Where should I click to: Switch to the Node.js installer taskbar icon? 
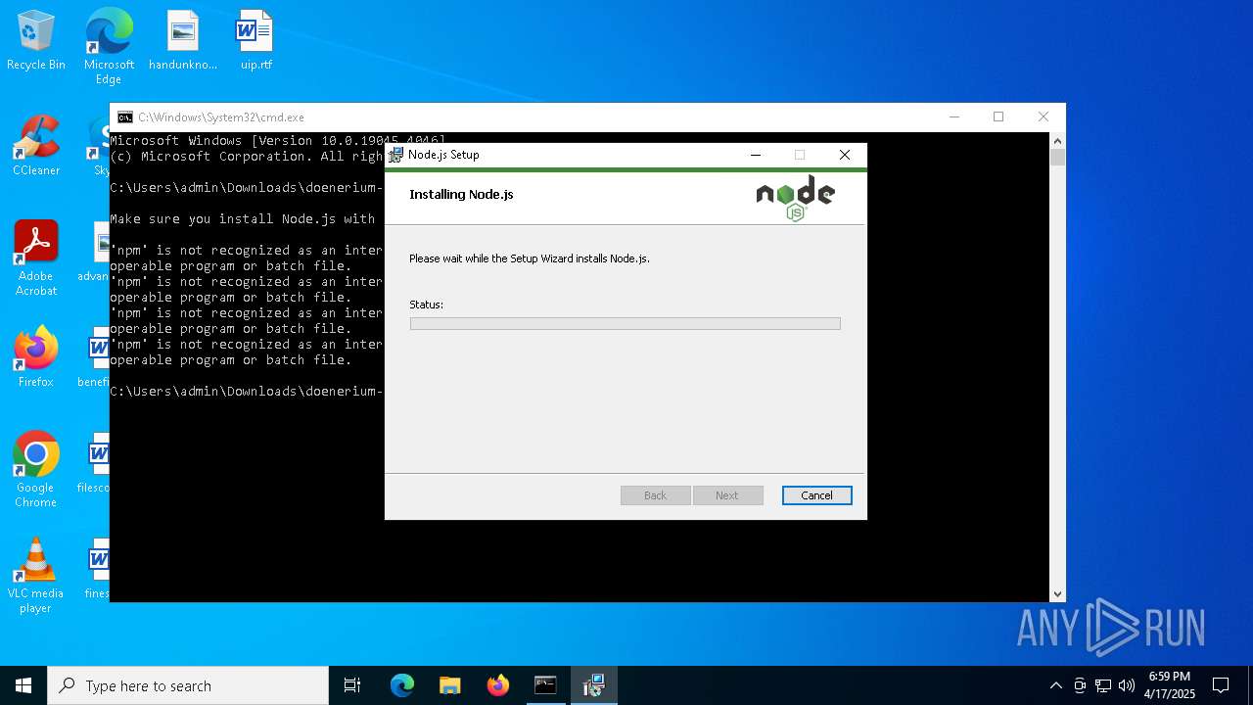point(593,685)
